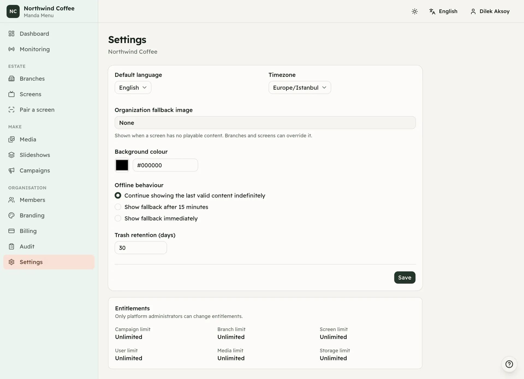Click the Dashboard grid icon

click(11, 34)
